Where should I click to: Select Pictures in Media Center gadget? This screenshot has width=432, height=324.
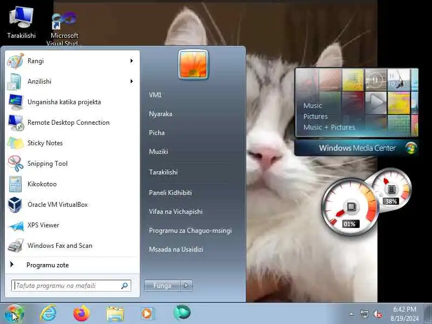pyautogui.click(x=316, y=117)
